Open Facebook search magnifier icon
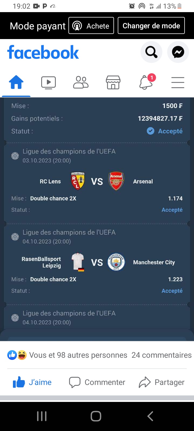Image resolution: width=194 pixels, height=431 pixels. (151, 52)
